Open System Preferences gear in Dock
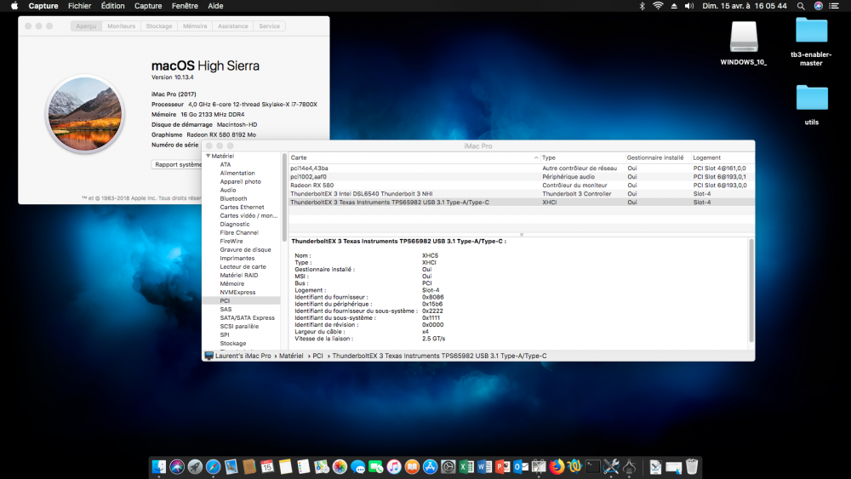Viewport: 851px width, 479px height. [x=448, y=466]
